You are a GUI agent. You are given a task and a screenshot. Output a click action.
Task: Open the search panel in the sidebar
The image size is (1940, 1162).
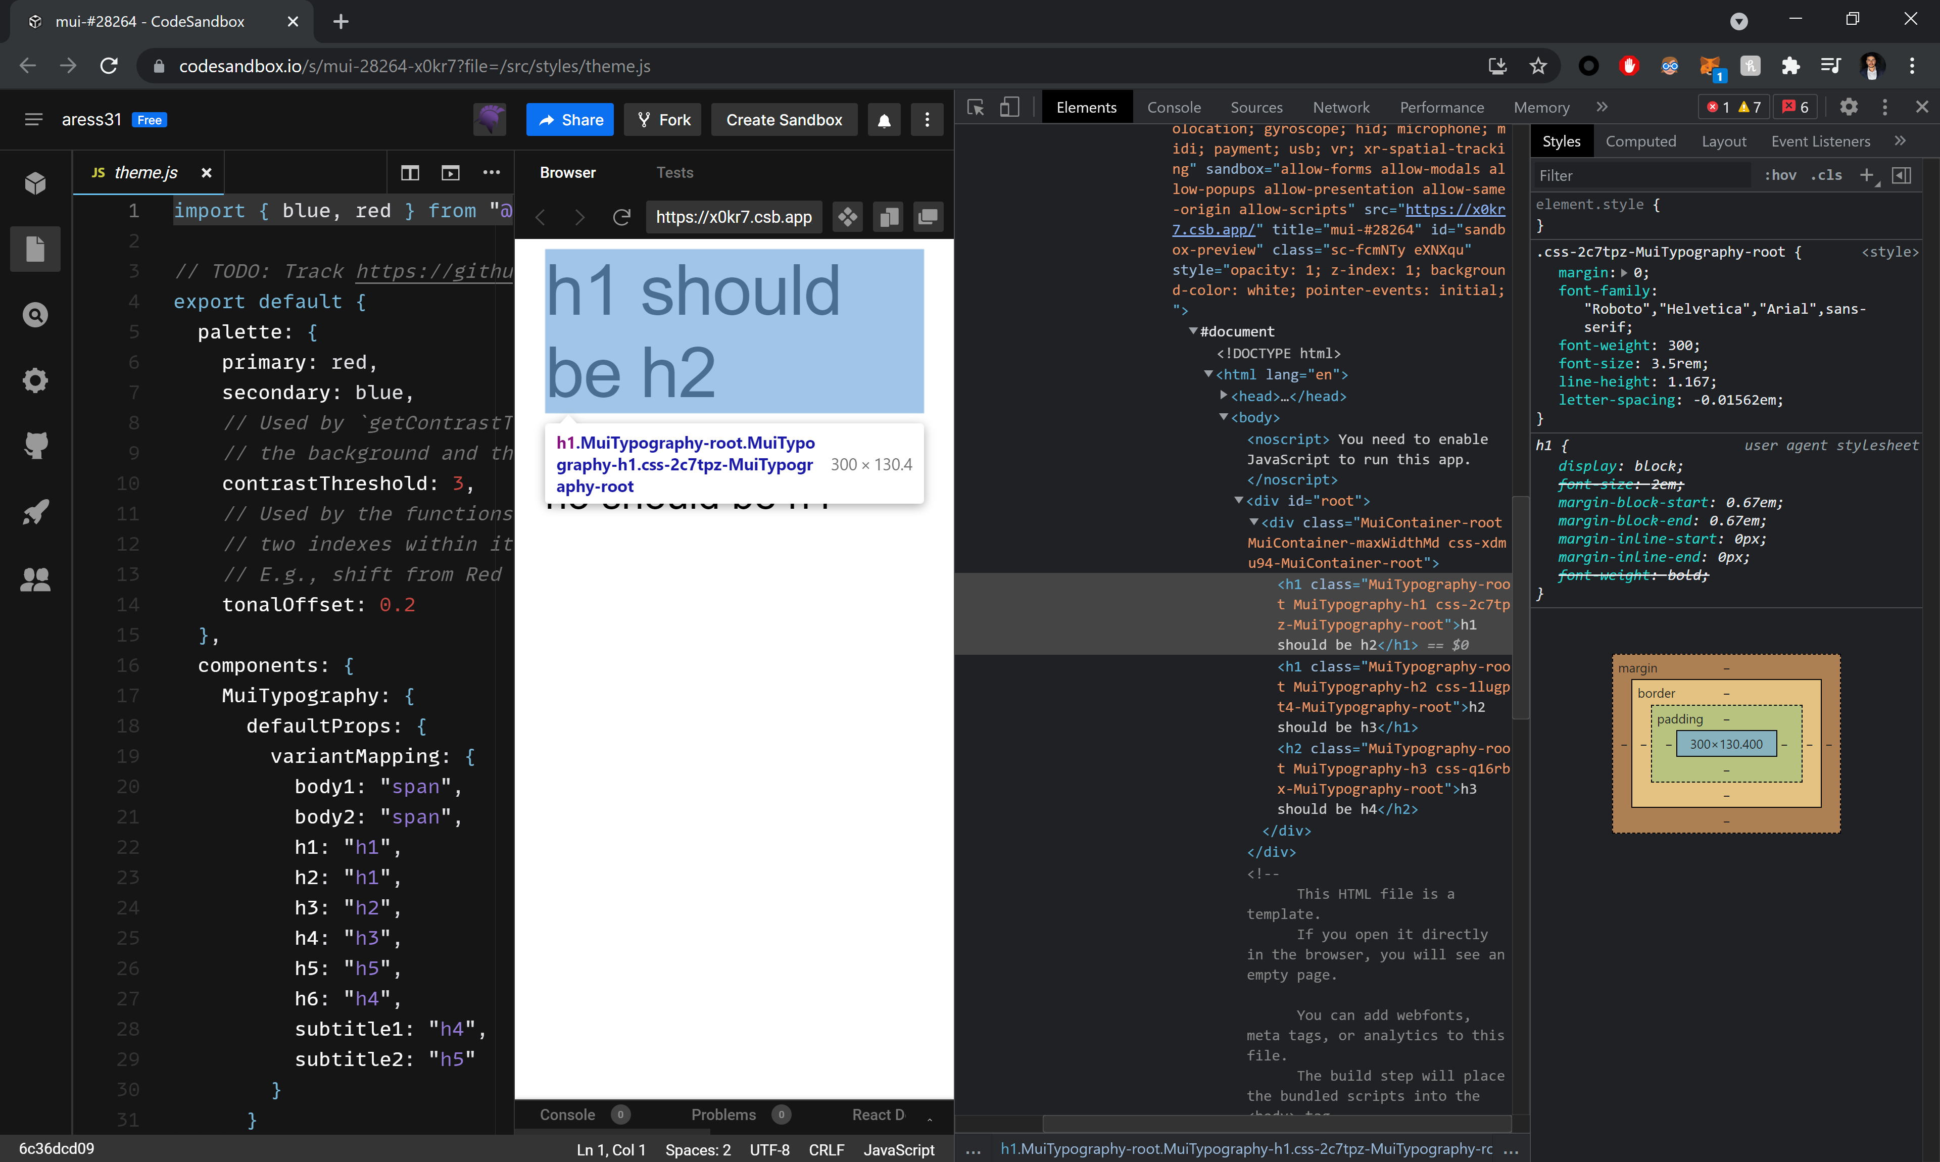click(35, 315)
